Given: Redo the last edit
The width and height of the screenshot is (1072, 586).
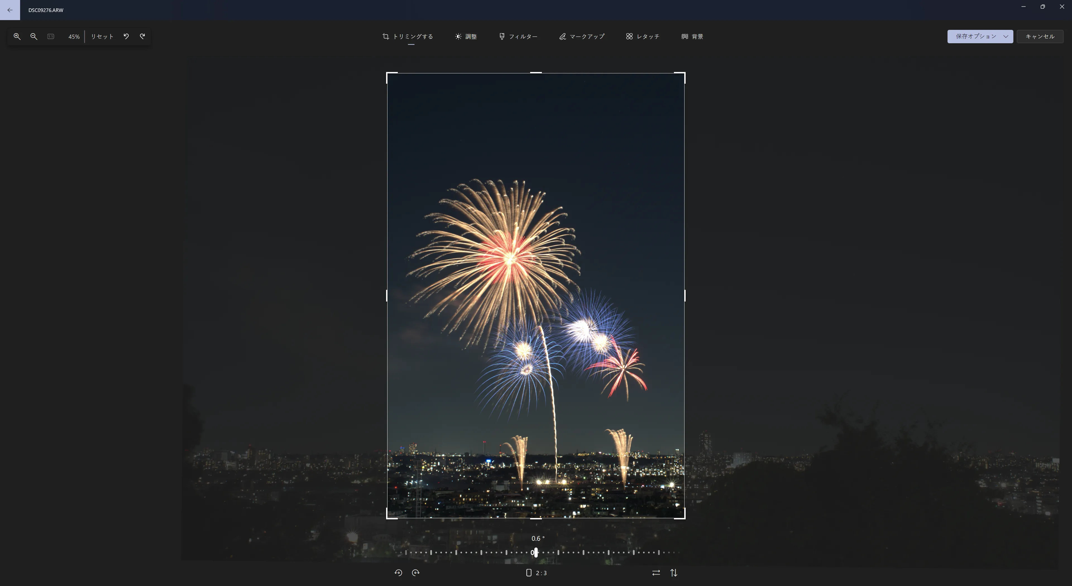Looking at the screenshot, I should (142, 37).
